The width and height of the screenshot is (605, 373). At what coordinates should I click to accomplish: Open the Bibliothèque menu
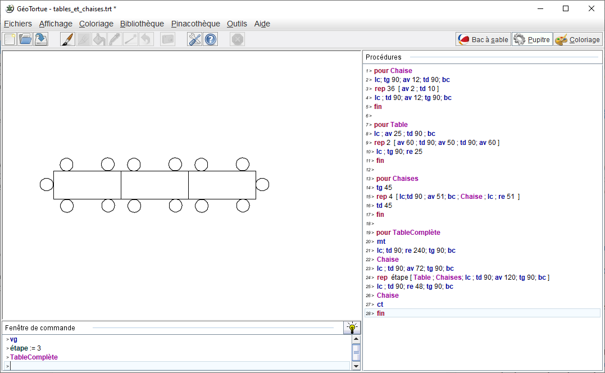[x=142, y=24]
